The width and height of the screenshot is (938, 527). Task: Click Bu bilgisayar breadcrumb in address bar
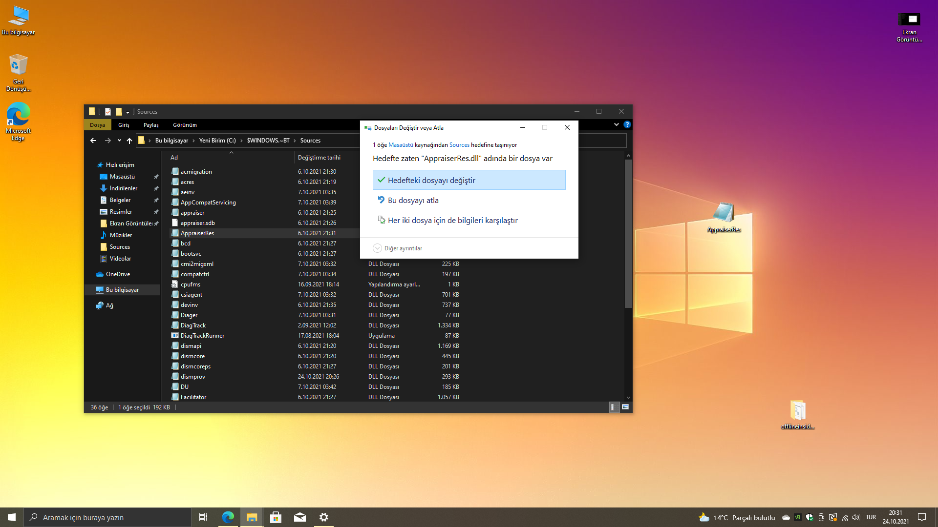click(x=171, y=141)
